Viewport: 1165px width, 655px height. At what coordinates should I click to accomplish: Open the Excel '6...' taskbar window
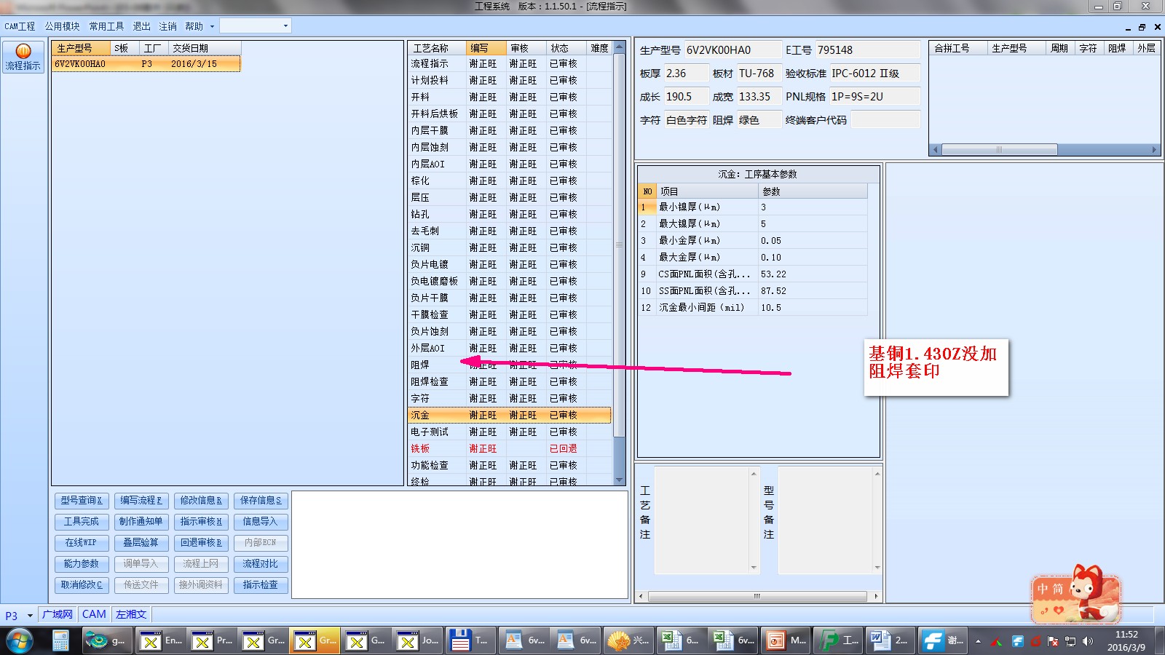(x=680, y=640)
